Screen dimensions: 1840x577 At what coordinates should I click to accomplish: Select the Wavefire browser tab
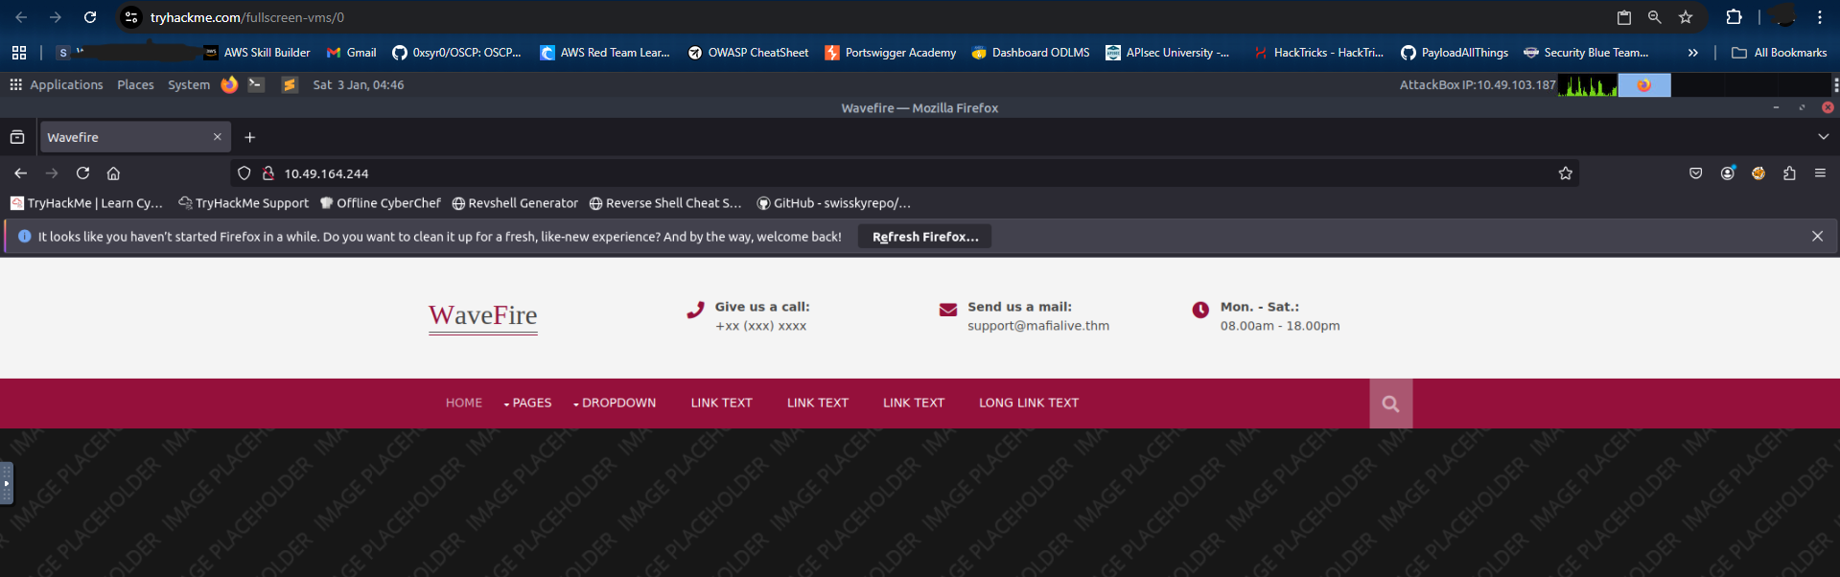click(125, 137)
